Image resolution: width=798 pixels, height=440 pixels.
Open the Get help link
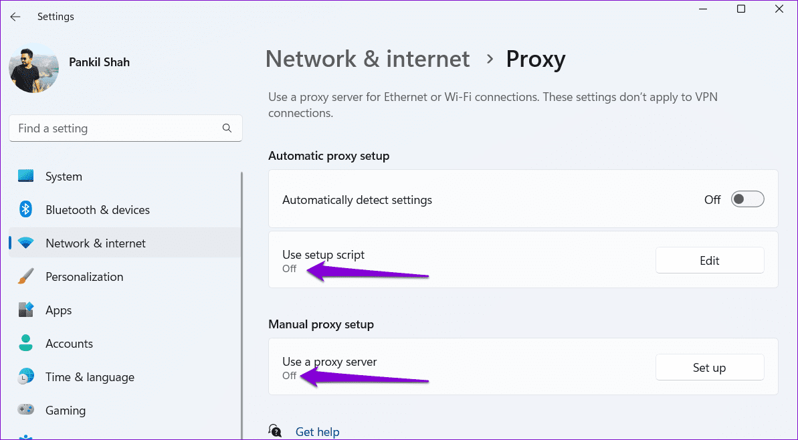[318, 432]
